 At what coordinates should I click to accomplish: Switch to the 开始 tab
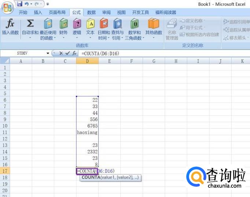point(23,12)
